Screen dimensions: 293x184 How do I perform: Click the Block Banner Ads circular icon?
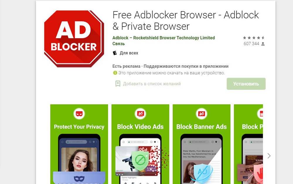coord(202,114)
